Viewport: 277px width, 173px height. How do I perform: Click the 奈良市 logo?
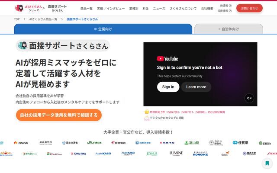216,143
